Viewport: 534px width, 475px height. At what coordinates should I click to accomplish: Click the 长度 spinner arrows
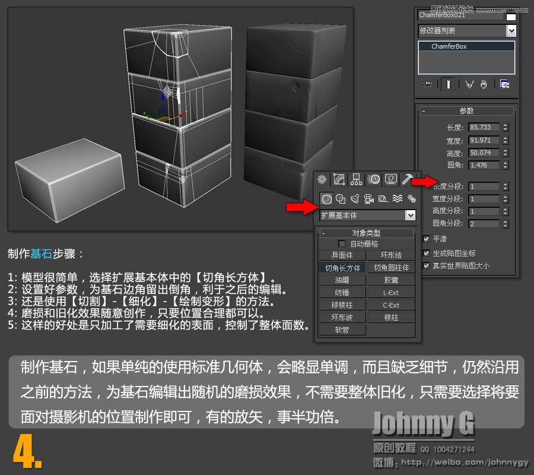[506, 127]
